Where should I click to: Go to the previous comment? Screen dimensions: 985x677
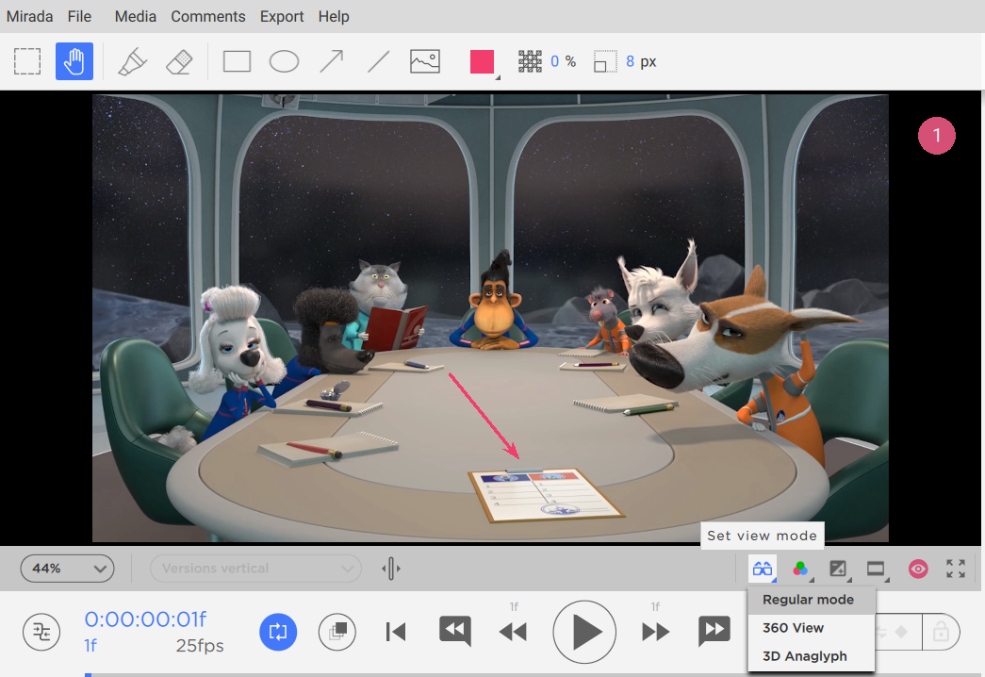pyautogui.click(x=455, y=631)
